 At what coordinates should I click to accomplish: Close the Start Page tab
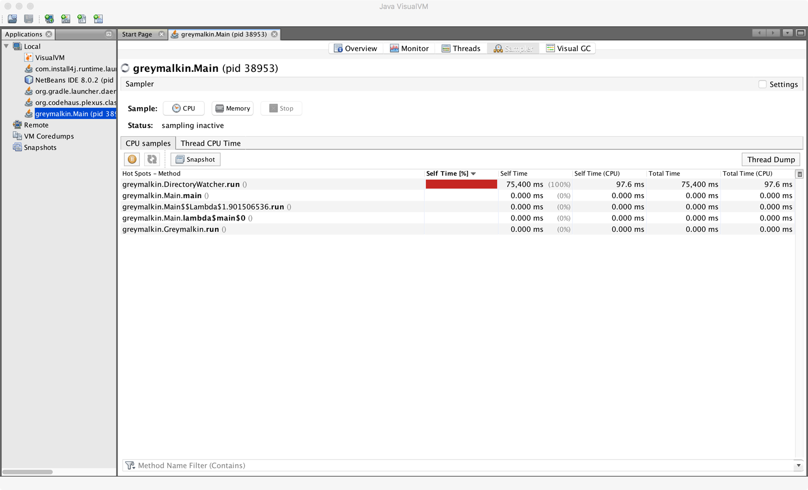[x=162, y=34]
